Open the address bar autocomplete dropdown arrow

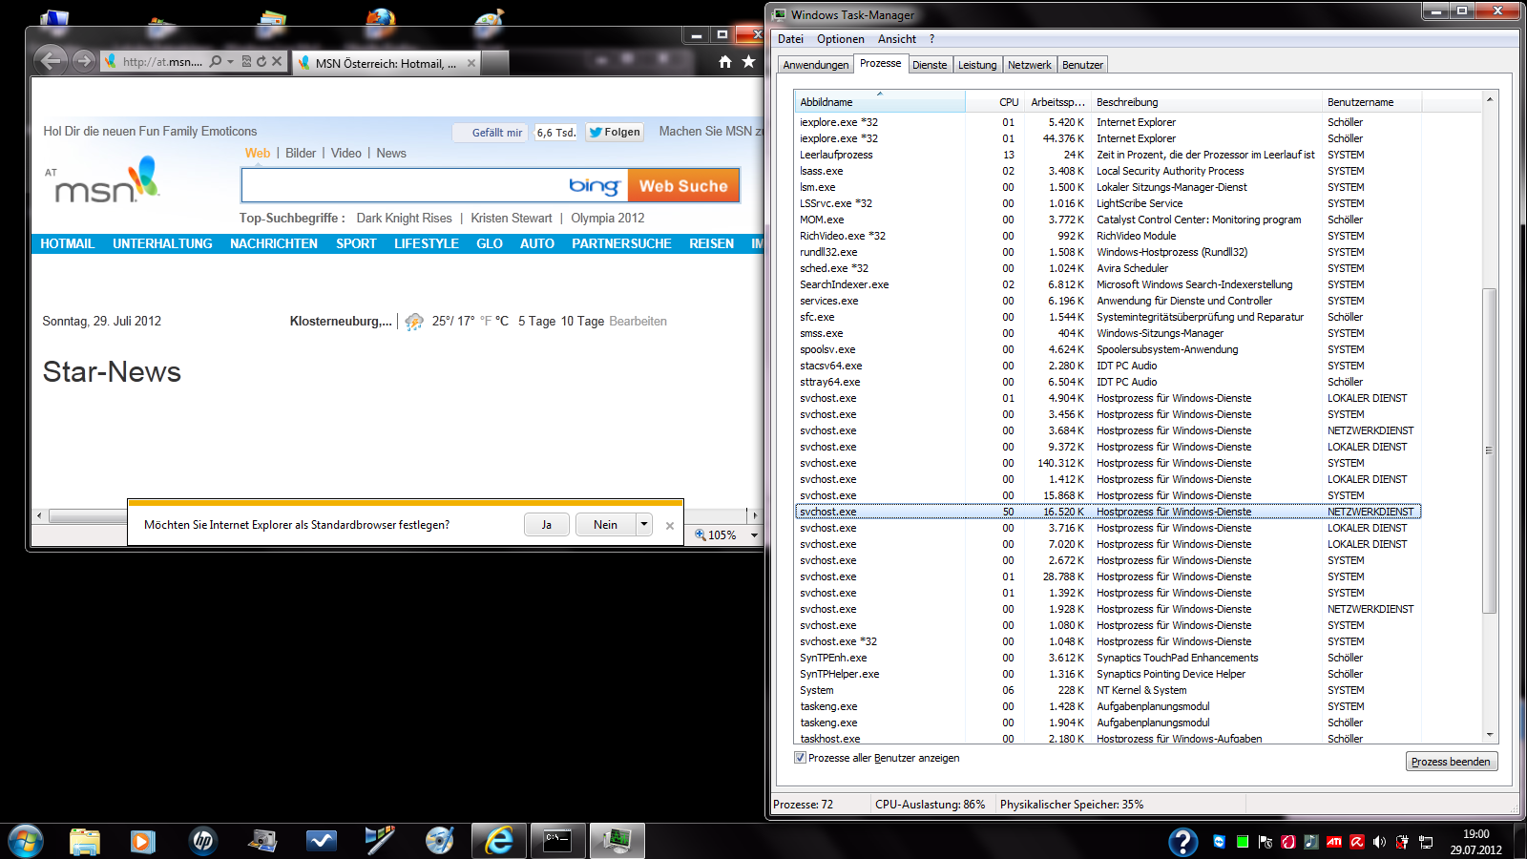pos(230,61)
